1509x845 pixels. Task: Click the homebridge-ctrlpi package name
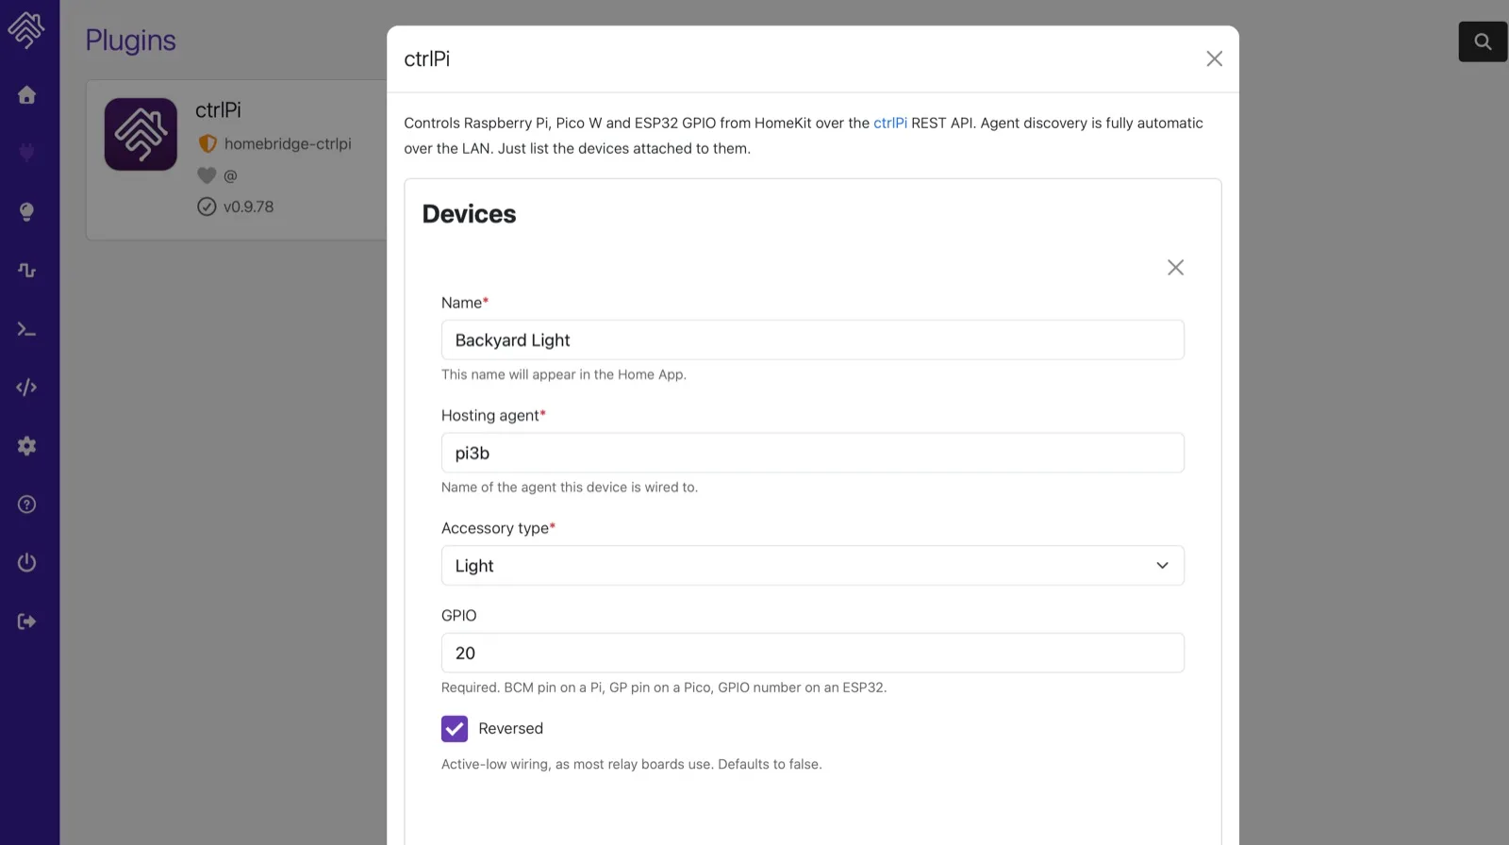pos(288,143)
